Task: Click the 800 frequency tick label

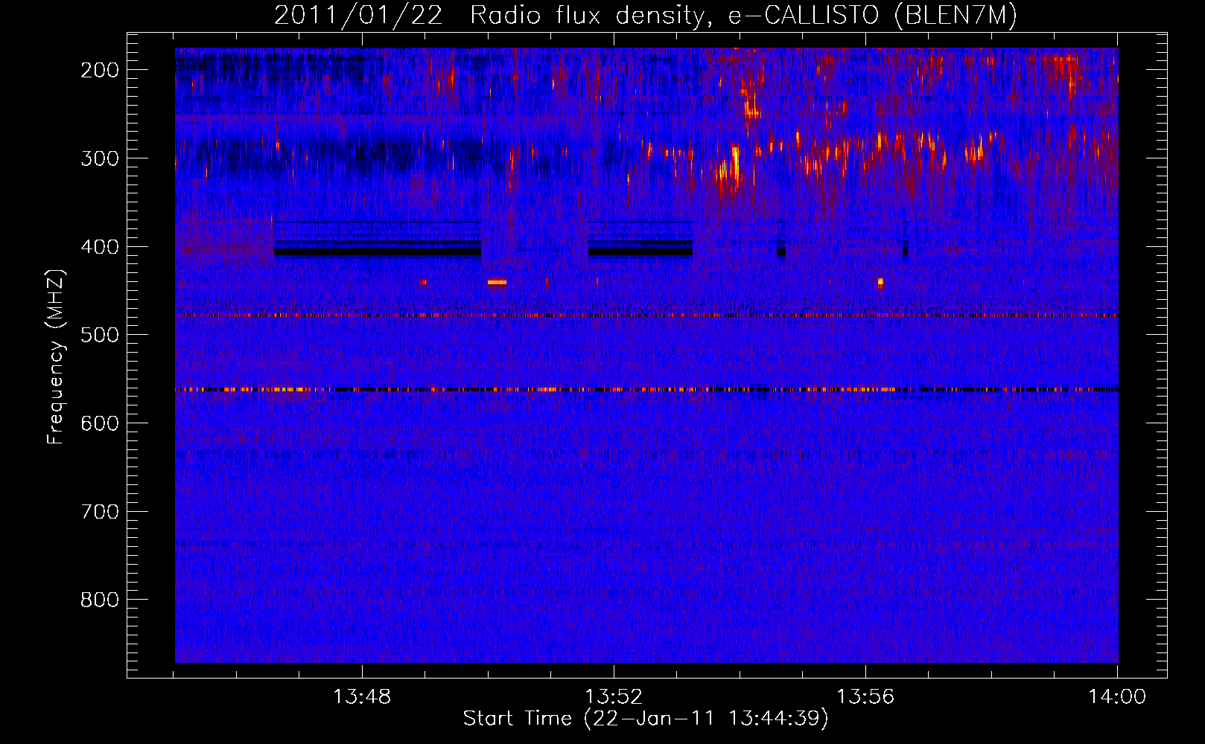Action: click(100, 600)
